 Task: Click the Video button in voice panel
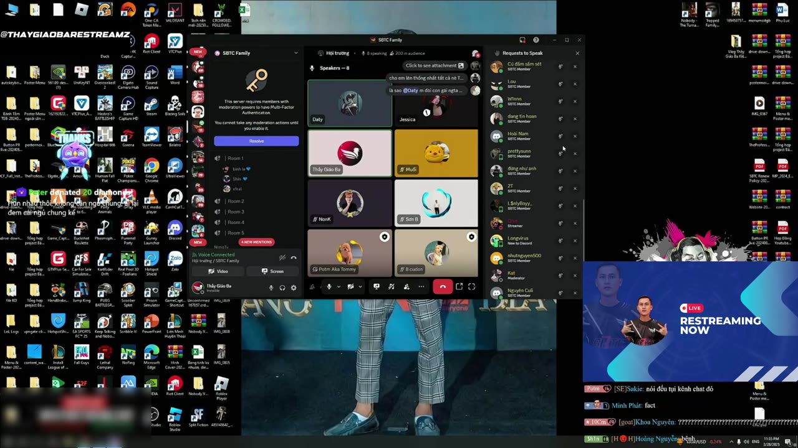(x=218, y=271)
